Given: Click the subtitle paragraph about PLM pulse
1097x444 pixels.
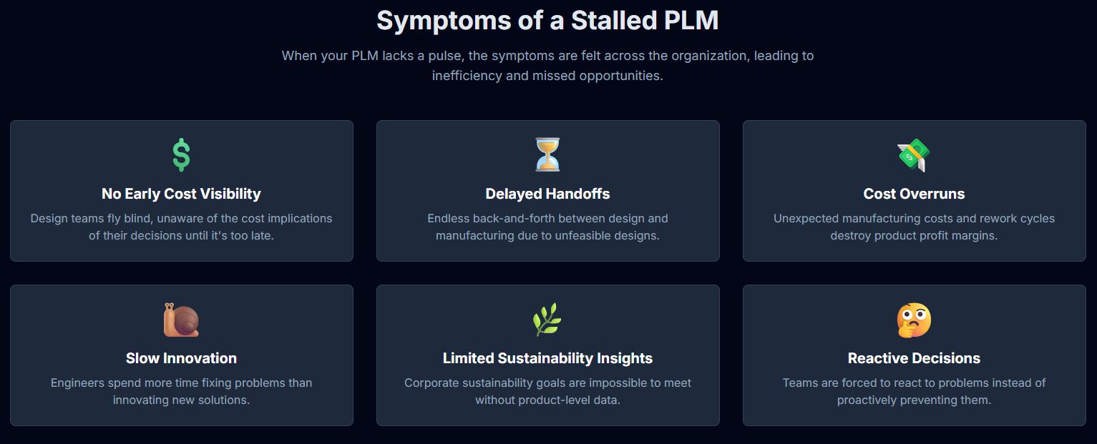Looking at the screenshot, I should coord(547,65).
